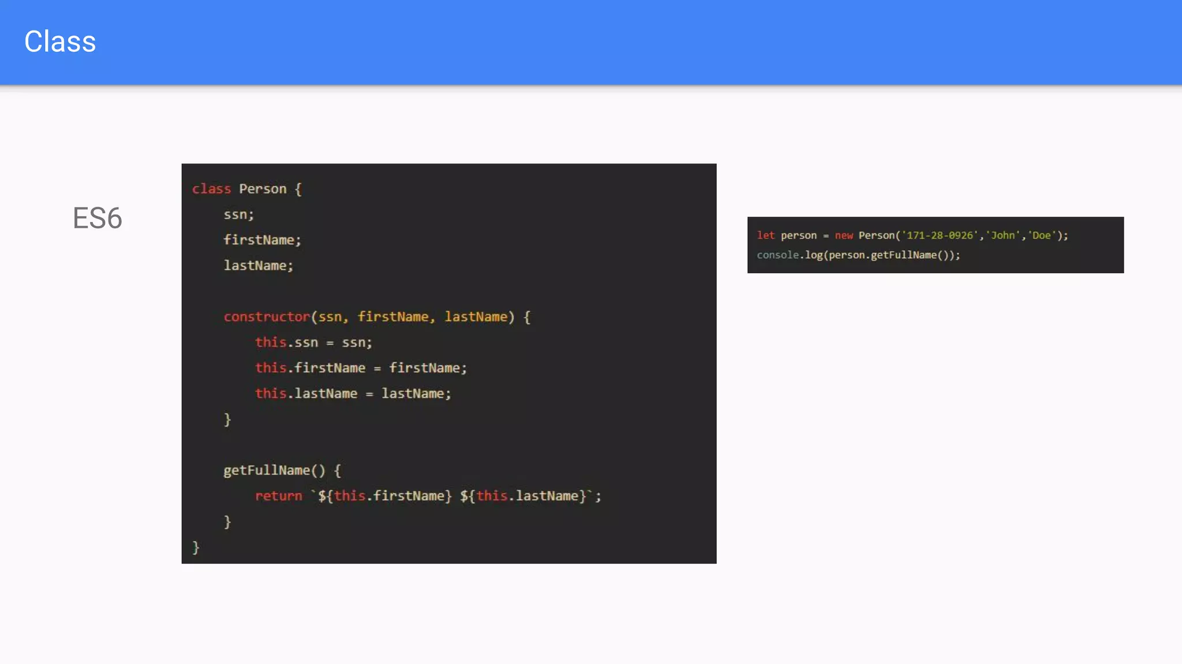This screenshot has height=664, width=1182.
Task: Click the 'this.lastName = lastName;' line
Action: tap(353, 393)
